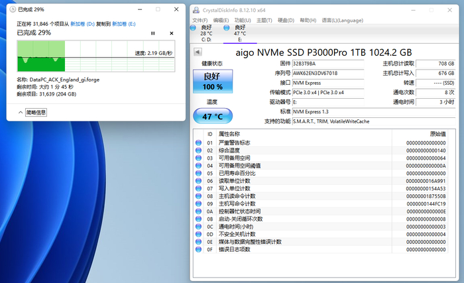Click status orb of 读取单位计数 row
The height and width of the screenshot is (283, 464).
[x=198, y=181]
